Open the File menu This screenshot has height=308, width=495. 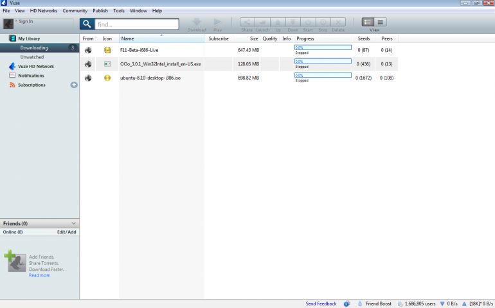tap(6, 11)
